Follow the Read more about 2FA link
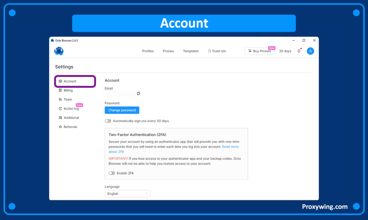 pos(230,147)
